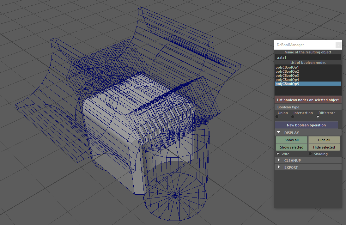Click the Hide all button
The width and height of the screenshot is (346, 225).
(324, 140)
